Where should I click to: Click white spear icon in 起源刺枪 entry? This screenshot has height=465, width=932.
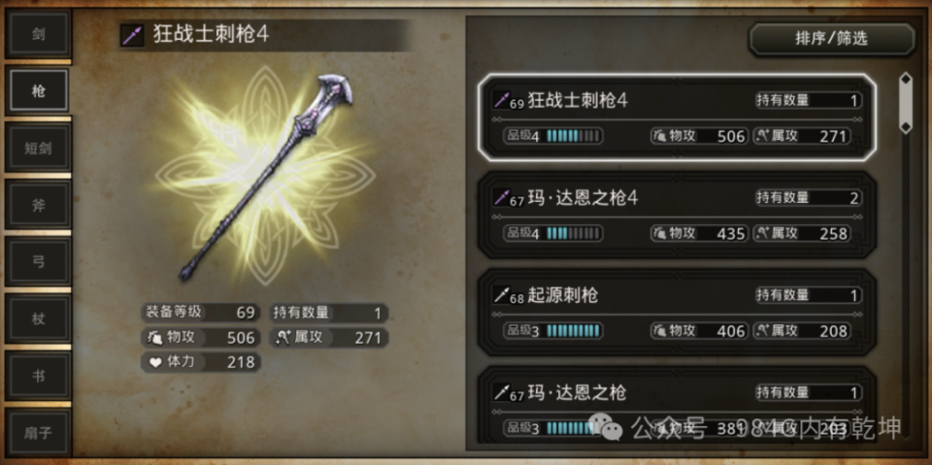pyautogui.click(x=501, y=294)
